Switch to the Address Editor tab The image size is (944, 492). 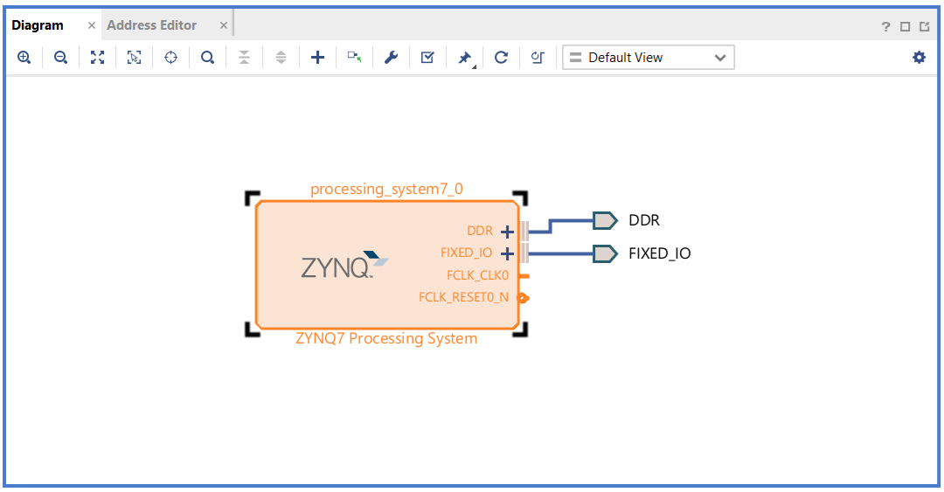(151, 25)
